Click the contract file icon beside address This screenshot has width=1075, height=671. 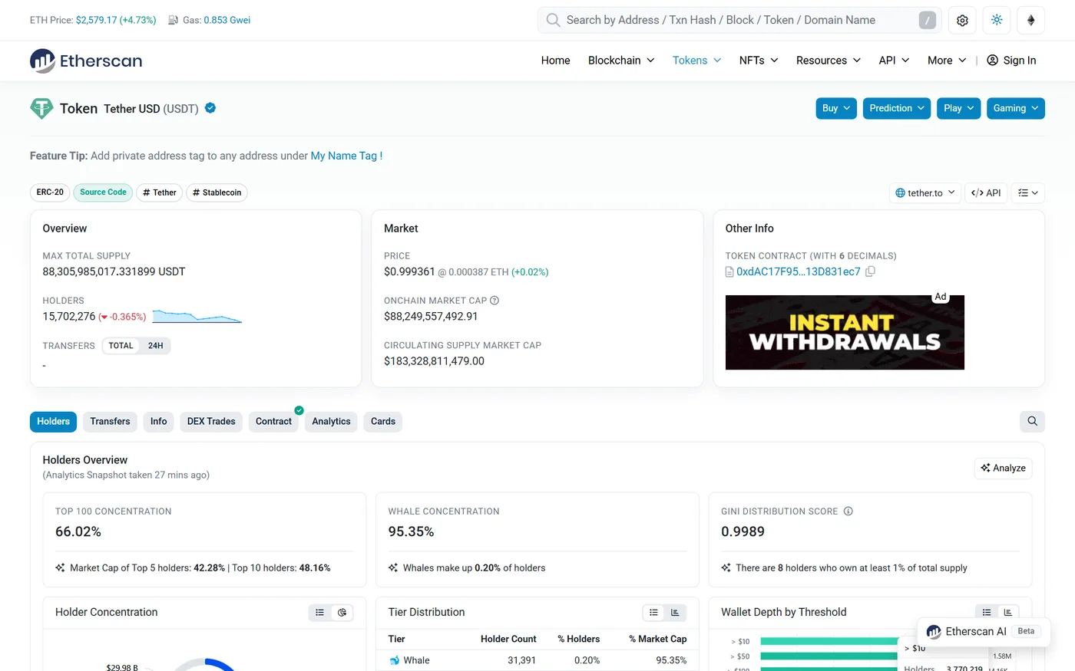coord(729,271)
